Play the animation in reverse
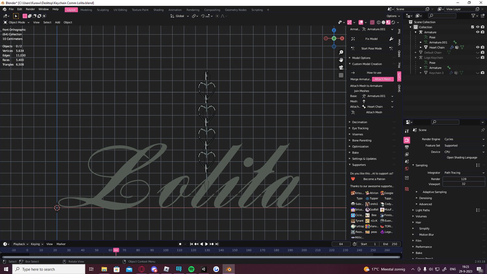This screenshot has width=487, height=274. click(x=201, y=244)
